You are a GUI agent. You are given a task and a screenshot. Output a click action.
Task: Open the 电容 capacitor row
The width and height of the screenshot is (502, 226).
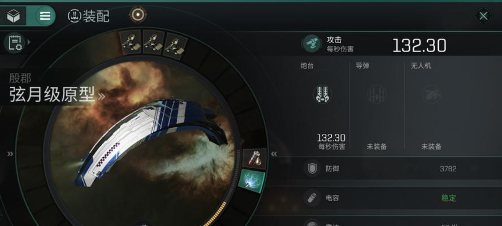click(x=400, y=198)
